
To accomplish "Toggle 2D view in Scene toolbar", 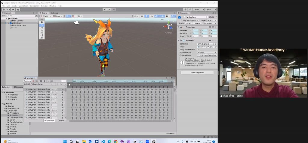I will [x=142, y=16].
